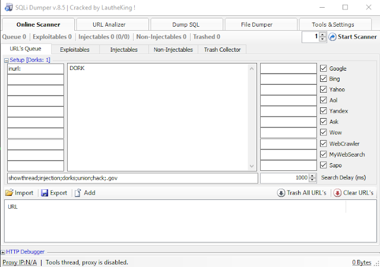380x267 pixels.
Task: Collapse the Setup [Dorks: 1] section
Action: pyautogui.click(x=7, y=60)
